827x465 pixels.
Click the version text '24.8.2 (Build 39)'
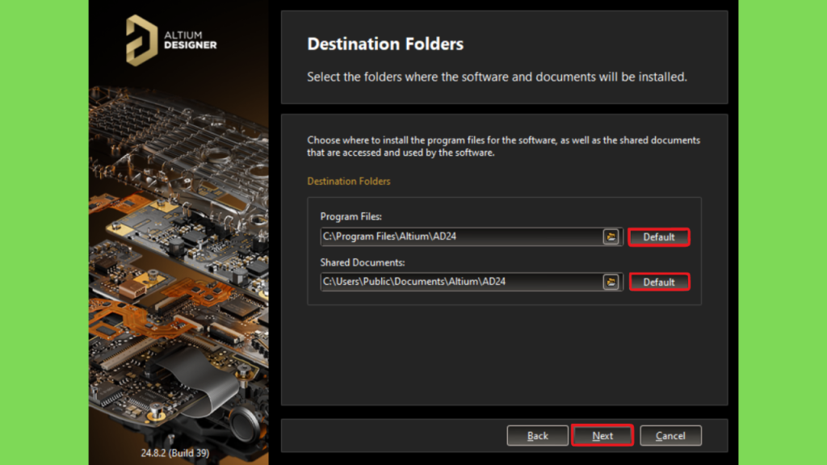[x=175, y=453]
